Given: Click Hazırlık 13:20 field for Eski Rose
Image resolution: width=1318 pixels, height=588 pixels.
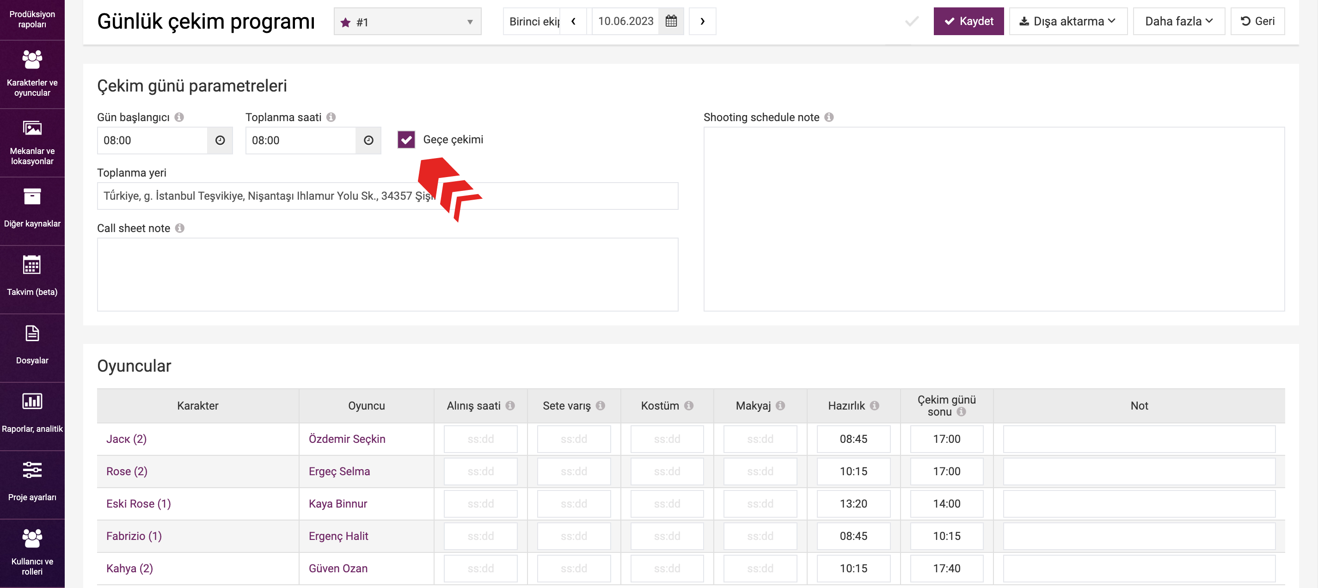Looking at the screenshot, I should [x=853, y=503].
